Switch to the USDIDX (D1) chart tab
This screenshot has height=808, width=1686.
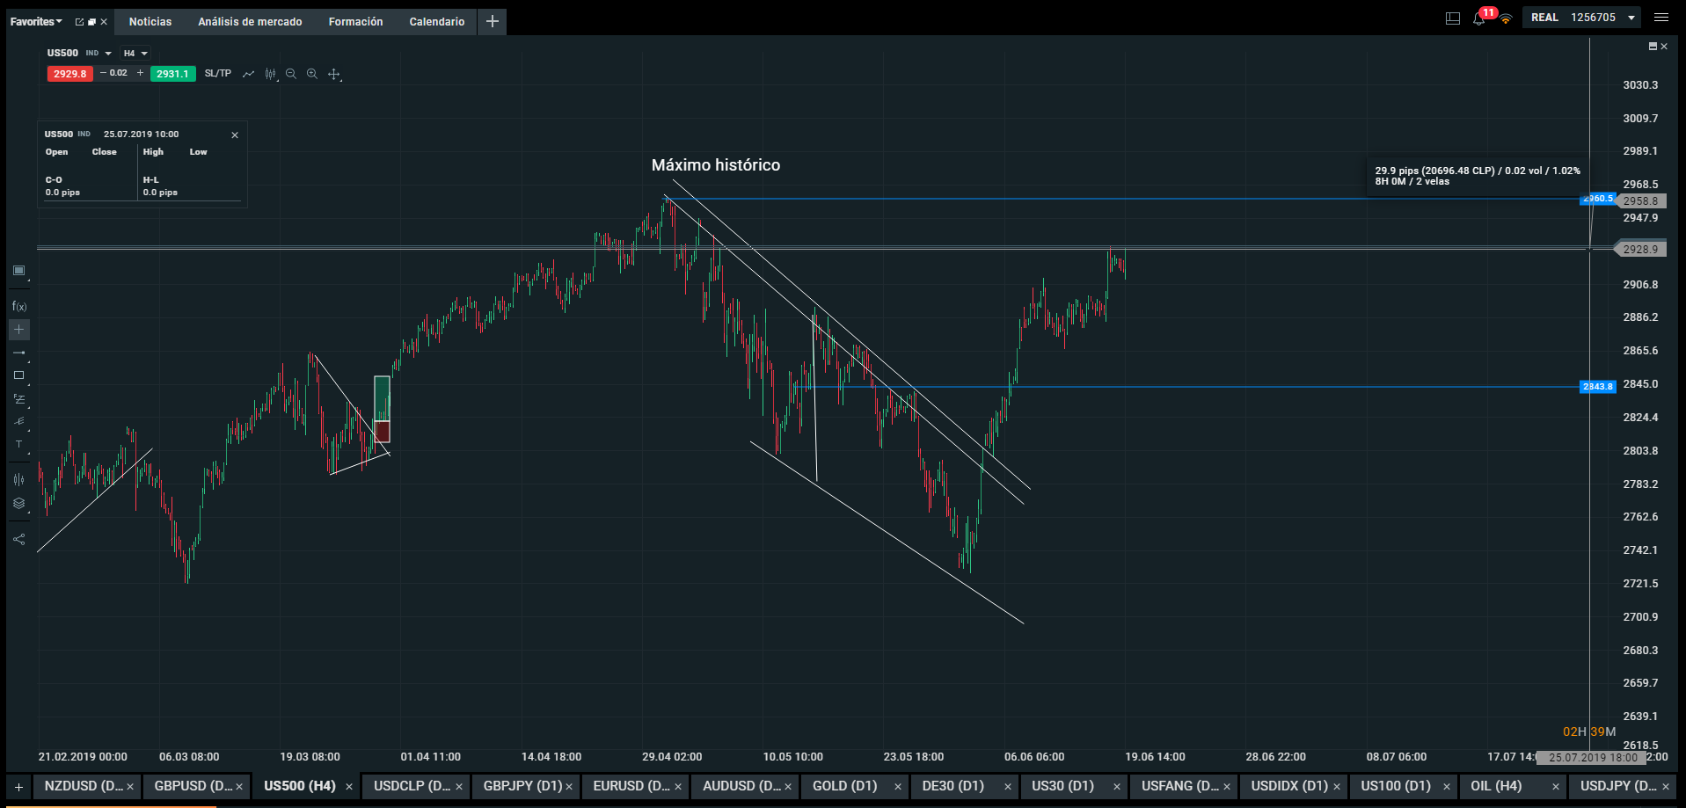(x=1289, y=786)
